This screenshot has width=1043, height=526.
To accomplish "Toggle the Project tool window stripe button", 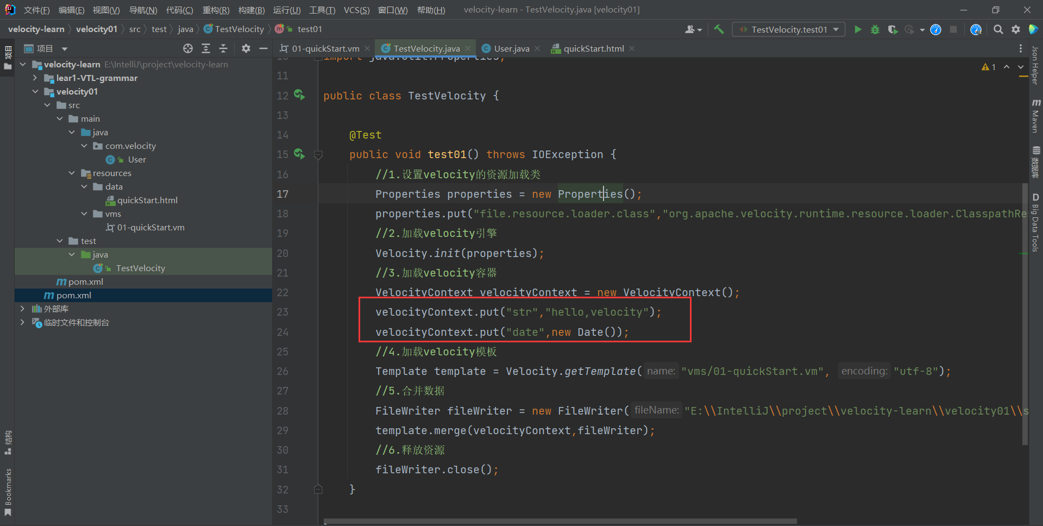I will [8, 58].
